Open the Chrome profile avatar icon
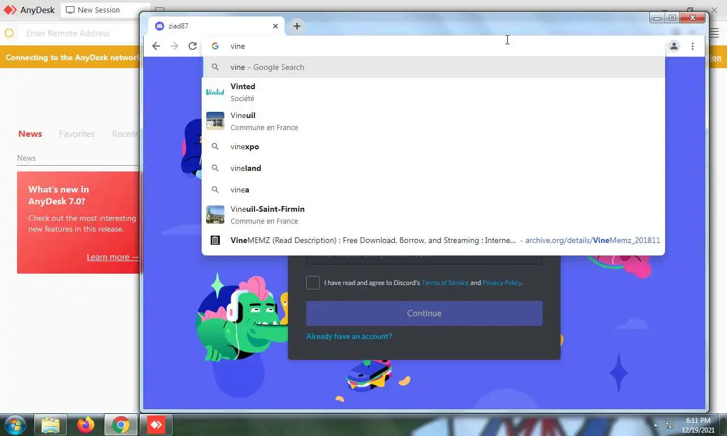This screenshot has height=436, width=727. point(674,47)
